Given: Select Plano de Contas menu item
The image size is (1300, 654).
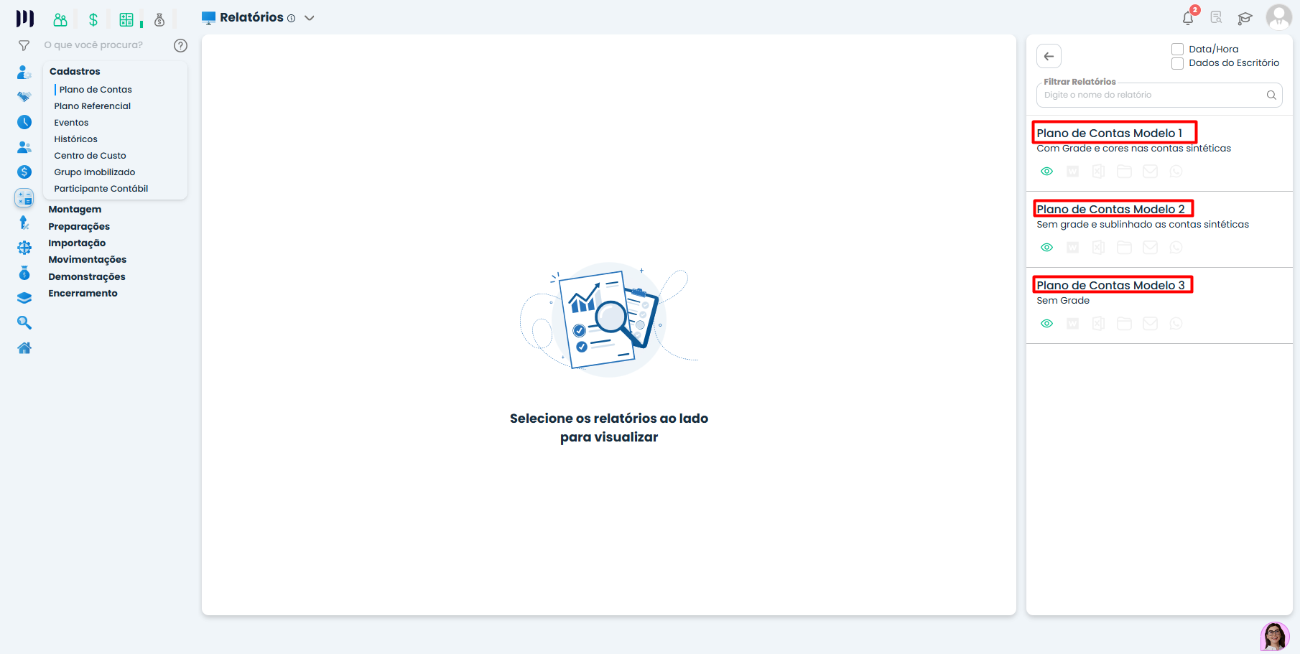Looking at the screenshot, I should click(96, 90).
